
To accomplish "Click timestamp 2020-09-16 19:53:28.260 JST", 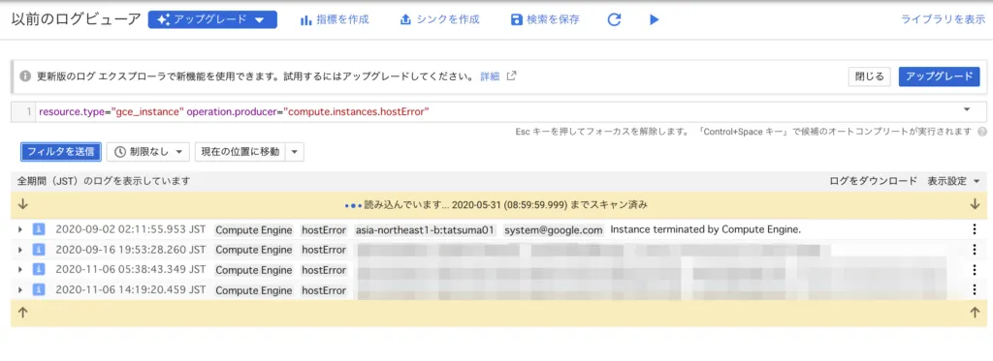I will [x=131, y=250].
